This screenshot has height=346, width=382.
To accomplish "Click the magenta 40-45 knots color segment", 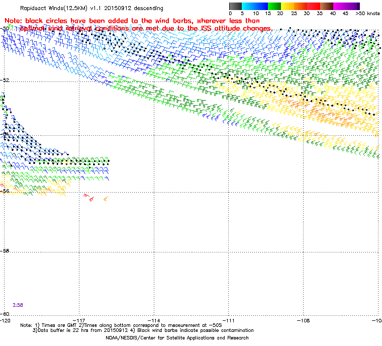I will click(x=340, y=6).
